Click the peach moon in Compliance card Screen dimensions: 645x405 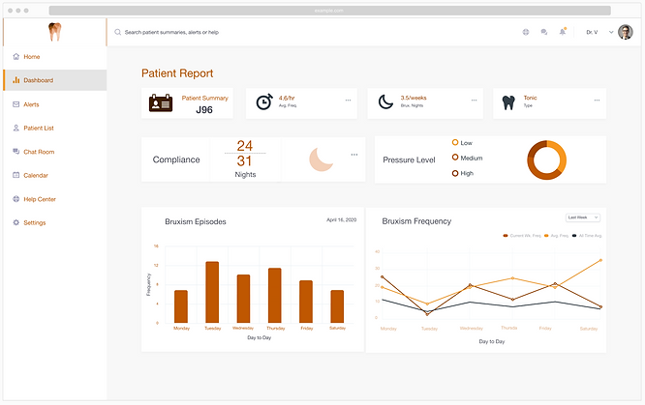321,159
